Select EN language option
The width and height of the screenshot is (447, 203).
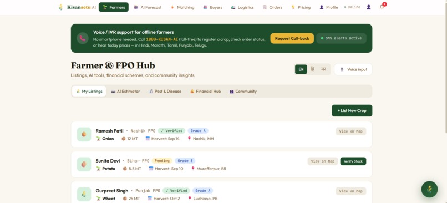point(301,69)
